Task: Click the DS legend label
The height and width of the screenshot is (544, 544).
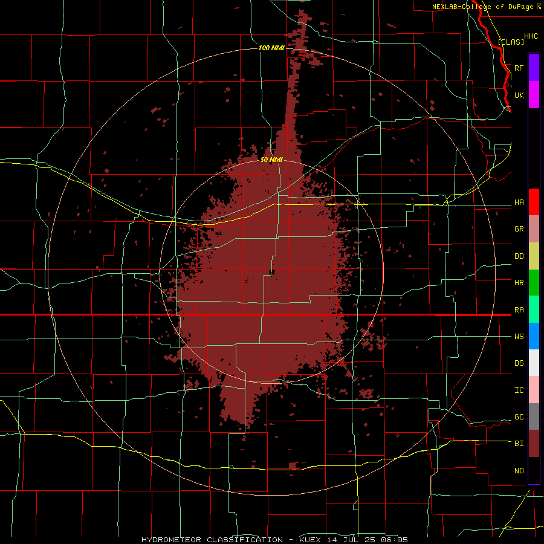Action: point(519,363)
